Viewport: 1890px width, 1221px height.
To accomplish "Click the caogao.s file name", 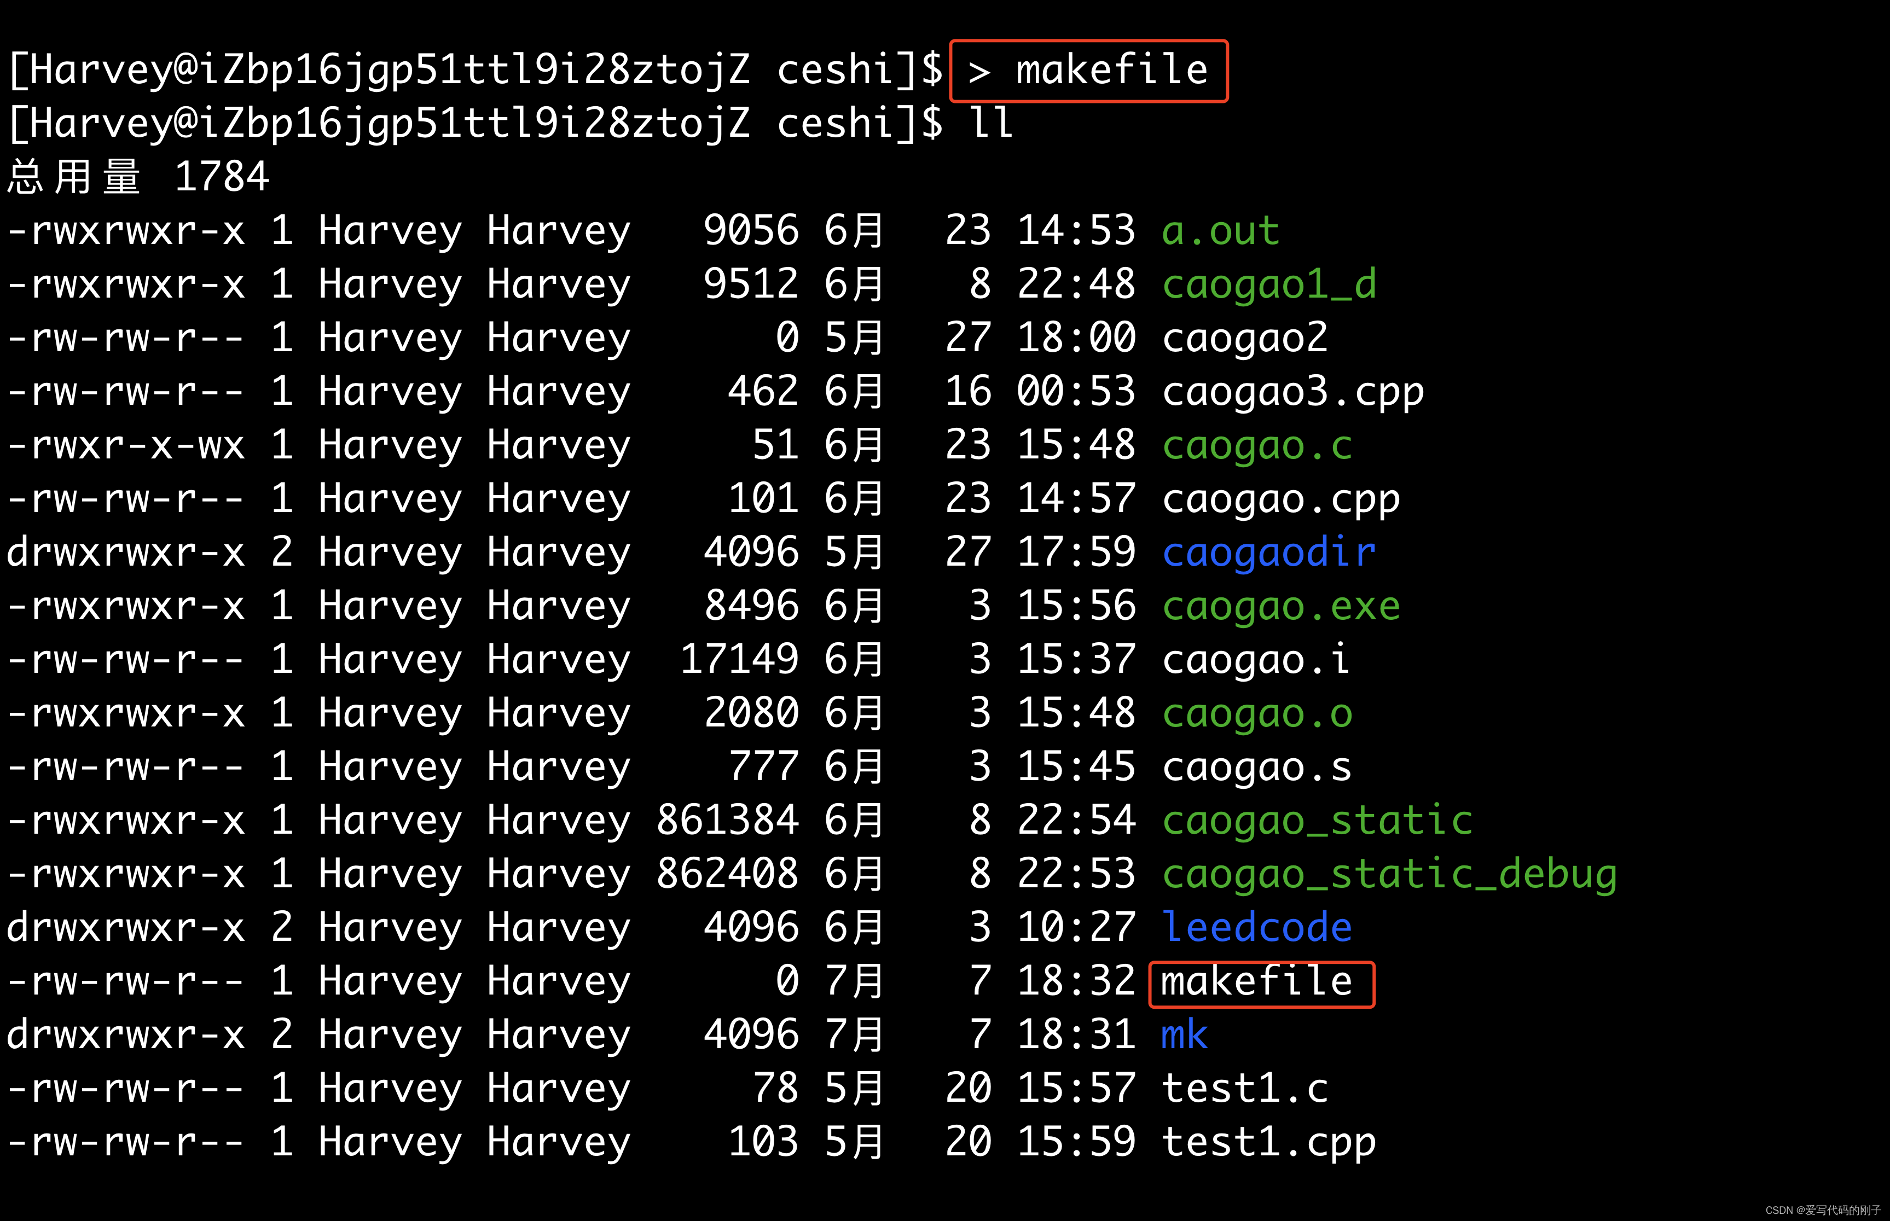I will (1257, 767).
